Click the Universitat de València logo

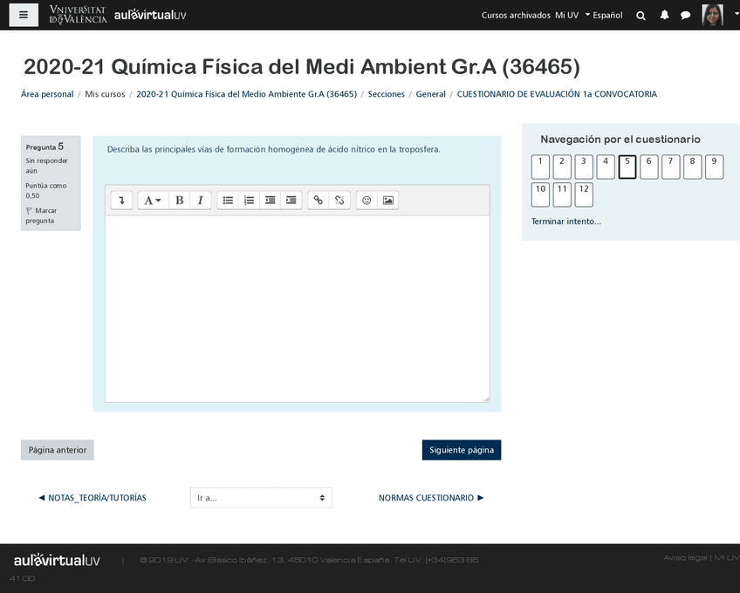coord(78,15)
